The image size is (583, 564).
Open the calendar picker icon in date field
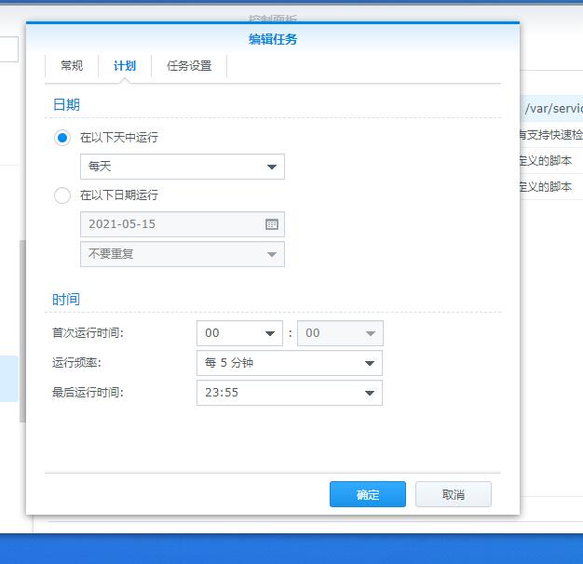[x=271, y=224]
